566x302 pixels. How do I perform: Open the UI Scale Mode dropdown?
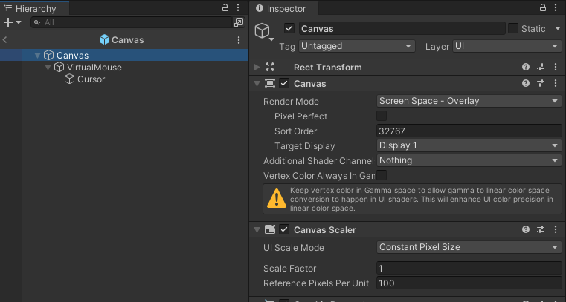point(469,247)
